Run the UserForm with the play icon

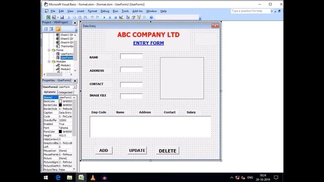104,17
